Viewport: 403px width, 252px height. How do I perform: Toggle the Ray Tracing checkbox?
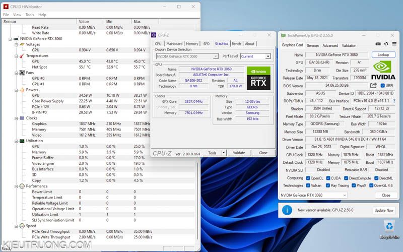(328, 185)
